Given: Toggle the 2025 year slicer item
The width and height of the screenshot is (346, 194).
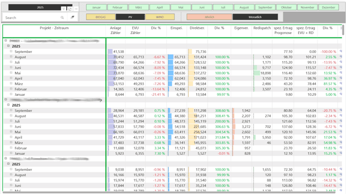Looking at the screenshot, I should [40, 8].
